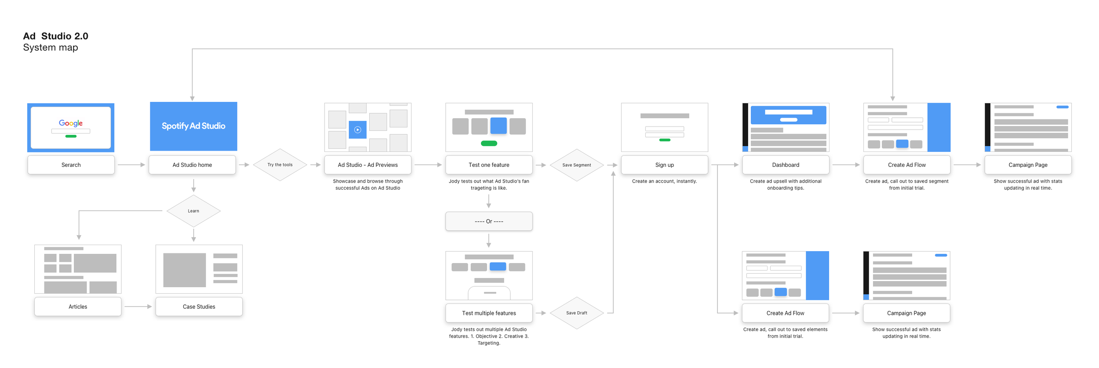1099x368 pixels.
Task: Click the 'System map' subtitle text
Action: (x=51, y=47)
